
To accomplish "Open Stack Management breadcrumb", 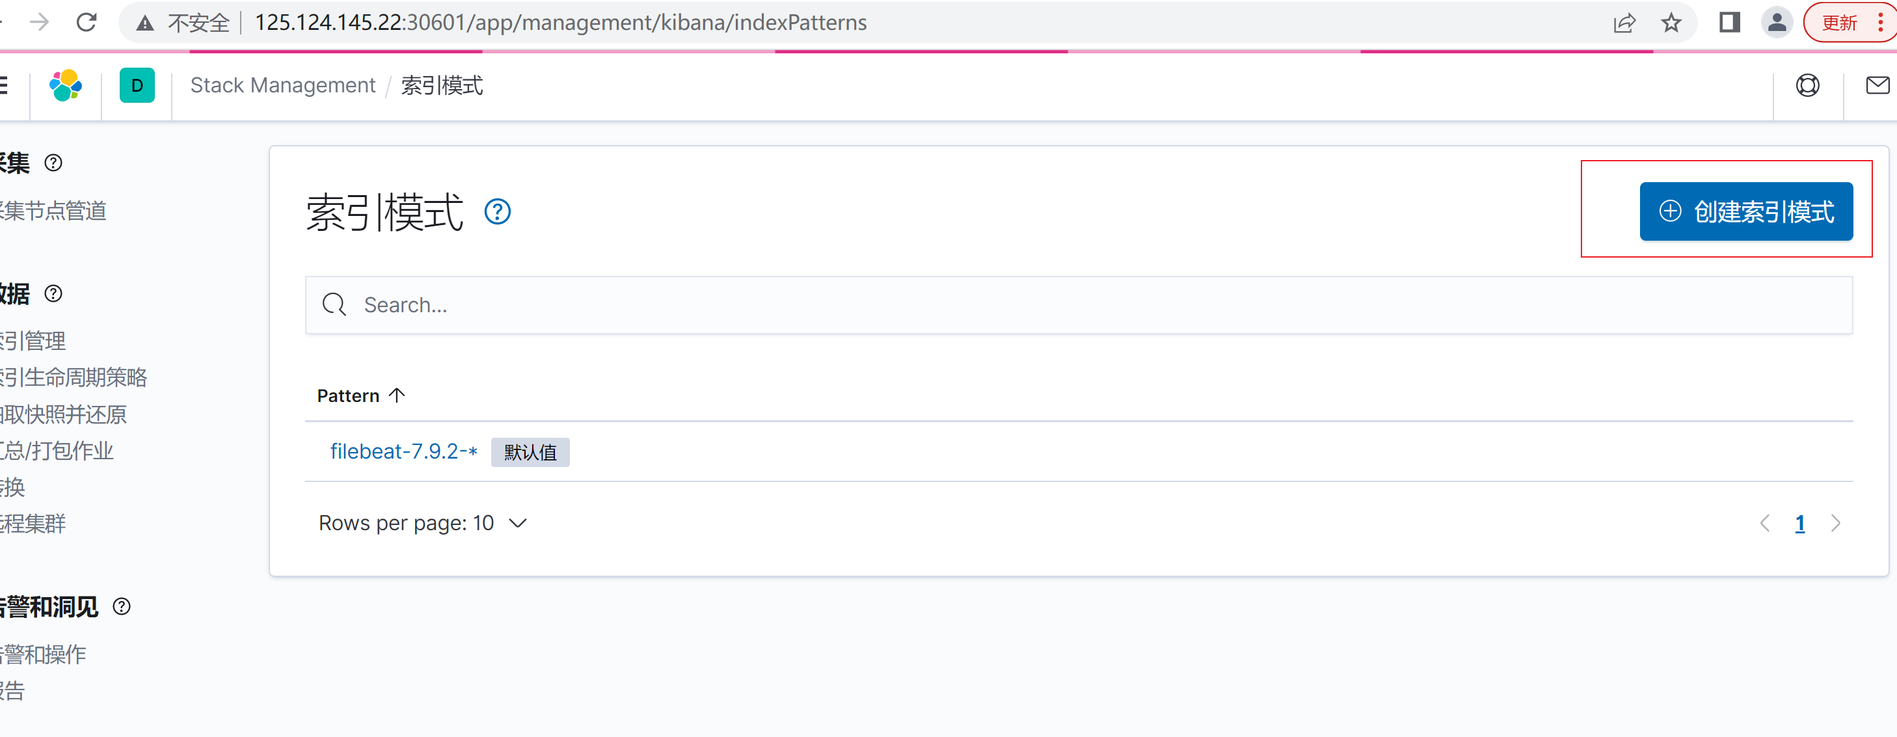I will pos(283,85).
